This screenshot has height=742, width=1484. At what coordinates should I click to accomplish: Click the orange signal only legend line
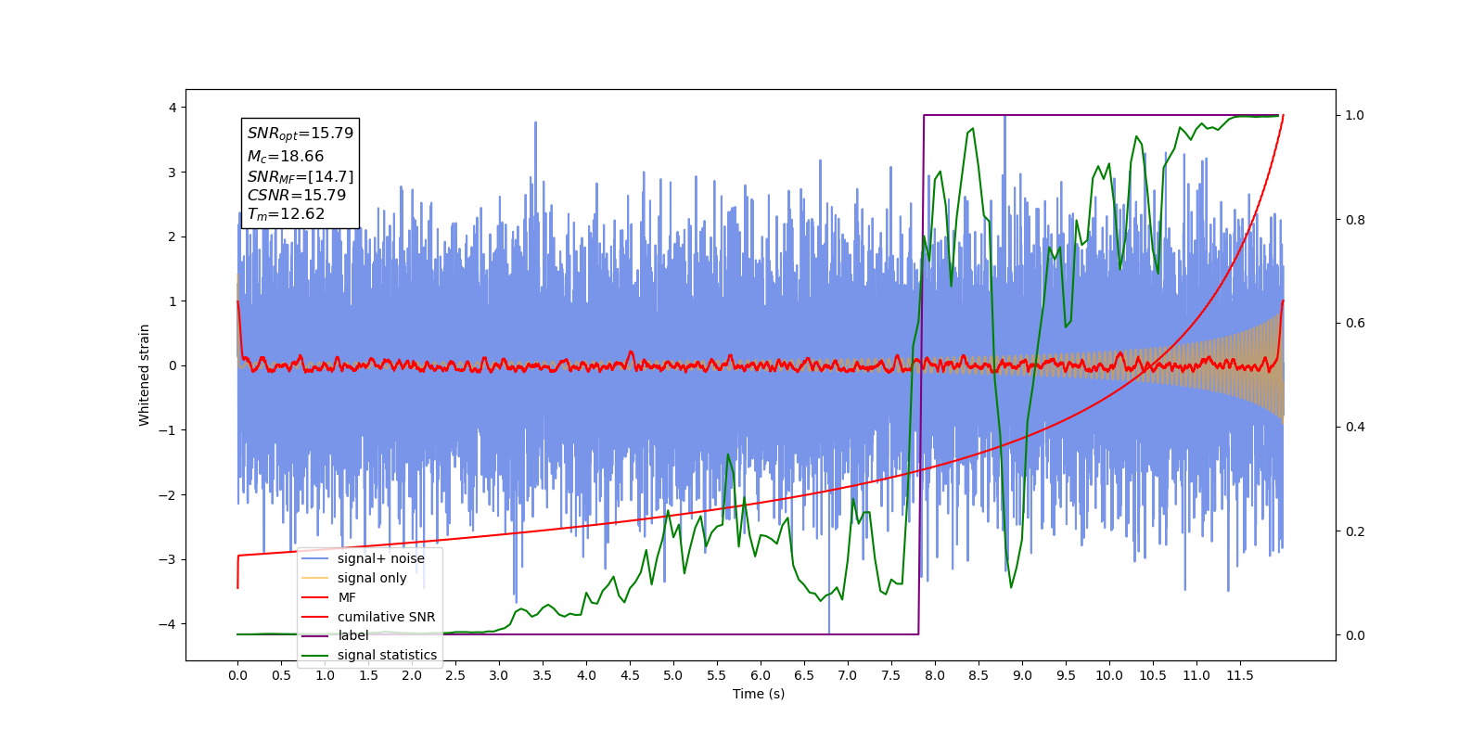(315, 578)
